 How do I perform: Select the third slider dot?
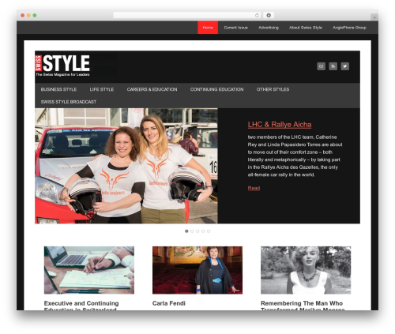click(197, 231)
